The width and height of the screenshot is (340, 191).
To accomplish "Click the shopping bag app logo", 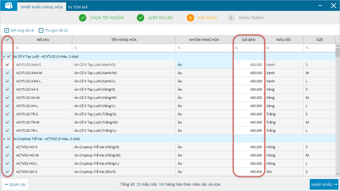I will point(9,6).
